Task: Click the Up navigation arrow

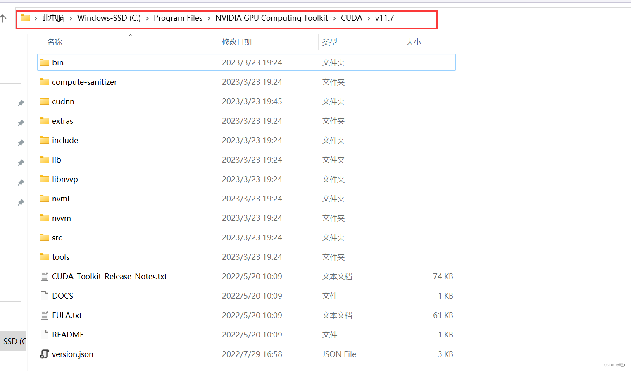Action: (3, 18)
